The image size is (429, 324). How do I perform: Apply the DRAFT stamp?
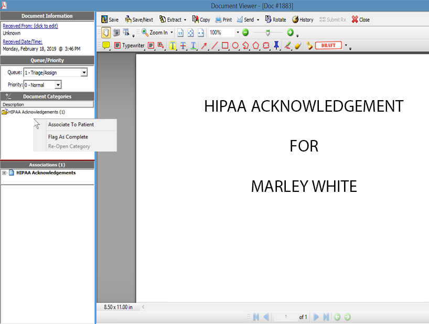click(x=328, y=46)
